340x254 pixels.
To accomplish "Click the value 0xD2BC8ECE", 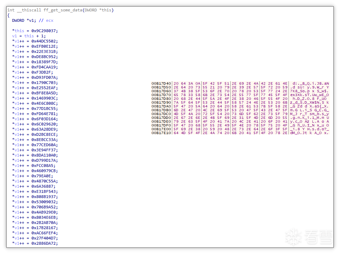I will (x=43, y=135).
